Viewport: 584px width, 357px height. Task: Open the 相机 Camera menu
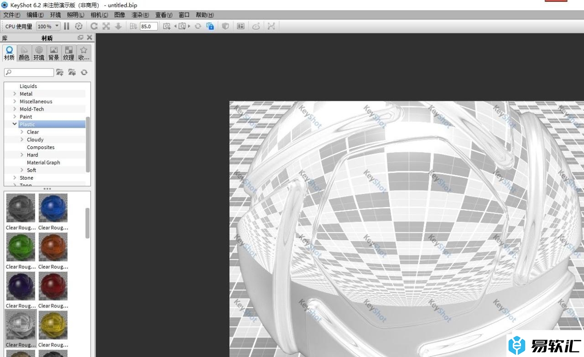[x=99, y=15]
